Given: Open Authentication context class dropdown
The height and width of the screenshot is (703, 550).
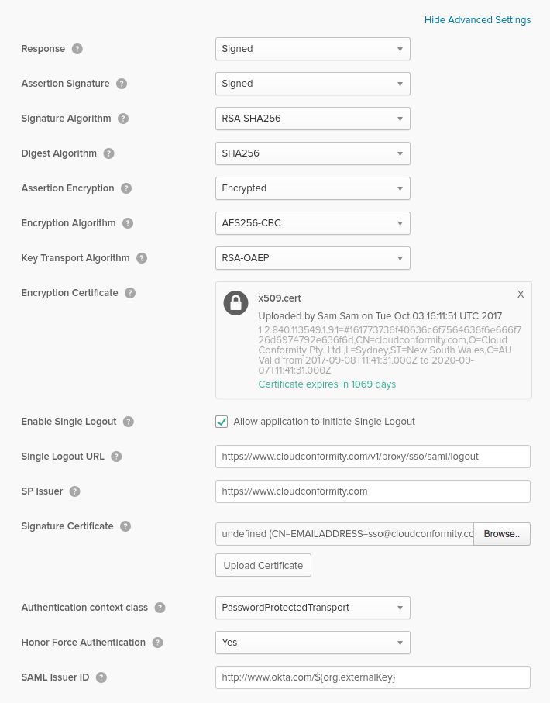Looking at the screenshot, I should pyautogui.click(x=312, y=608).
